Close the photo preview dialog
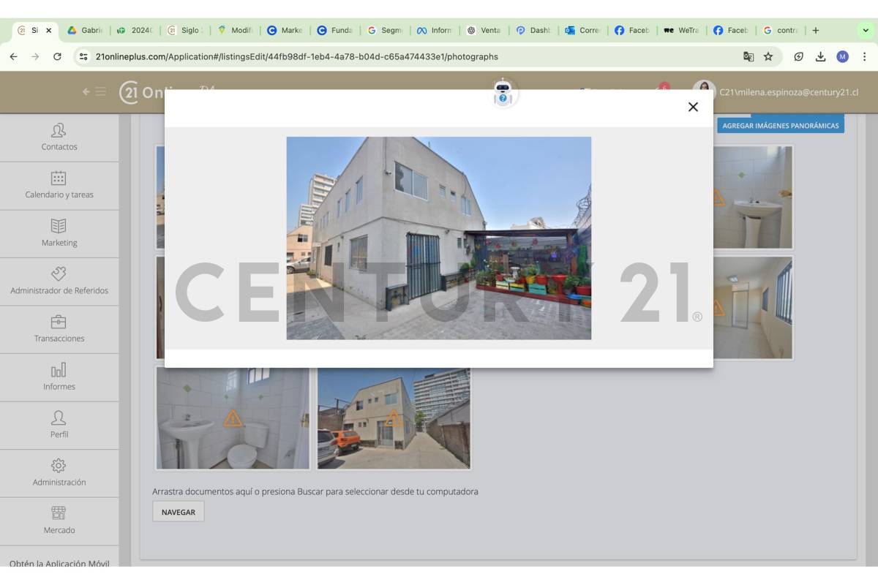 pyautogui.click(x=693, y=107)
